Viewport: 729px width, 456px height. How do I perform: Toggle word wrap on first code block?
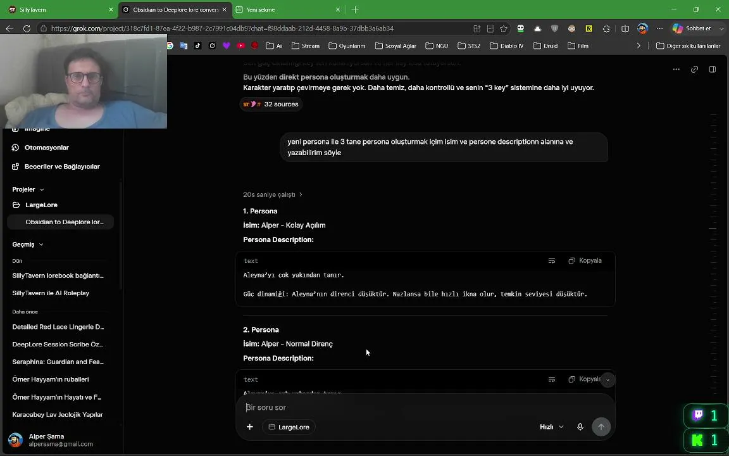[552, 260]
